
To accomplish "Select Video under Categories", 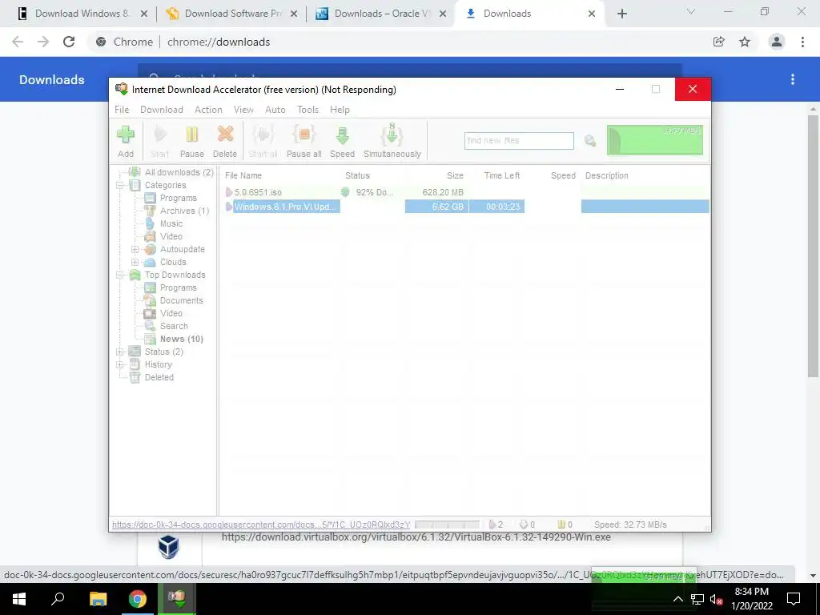I will (x=171, y=236).
